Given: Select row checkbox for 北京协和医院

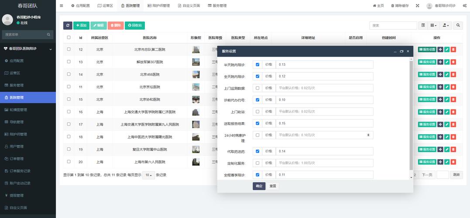Looking at the screenshot, I should (x=69, y=99).
